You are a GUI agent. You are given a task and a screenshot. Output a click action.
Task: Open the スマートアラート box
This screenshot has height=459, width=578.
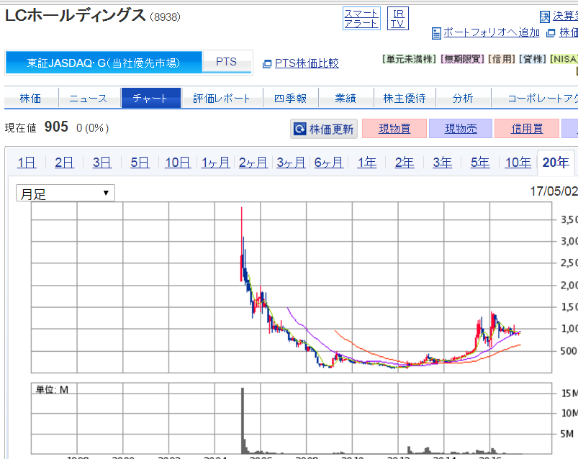coord(361,18)
